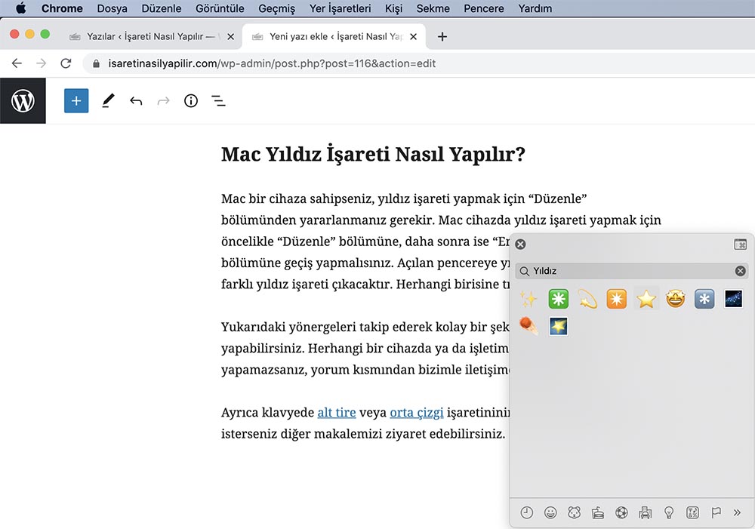Insert the star-struck face emoji
755x529 pixels.
[x=675, y=299]
